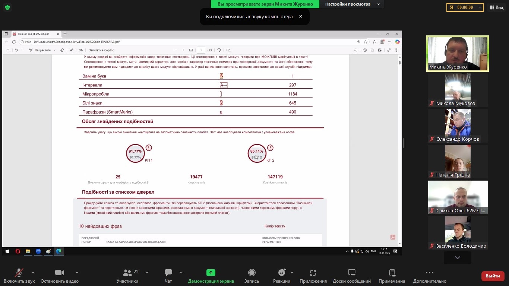Open the Чат chat panel
Viewport: 509px width, 286px height.
pos(168,276)
